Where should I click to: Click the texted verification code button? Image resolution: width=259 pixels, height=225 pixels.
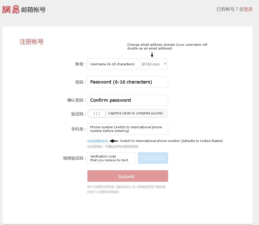tap(153, 158)
